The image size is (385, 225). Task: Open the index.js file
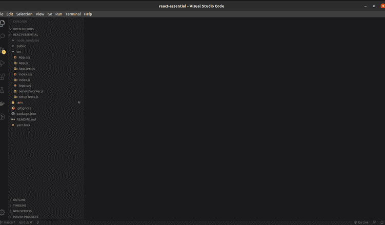click(24, 80)
